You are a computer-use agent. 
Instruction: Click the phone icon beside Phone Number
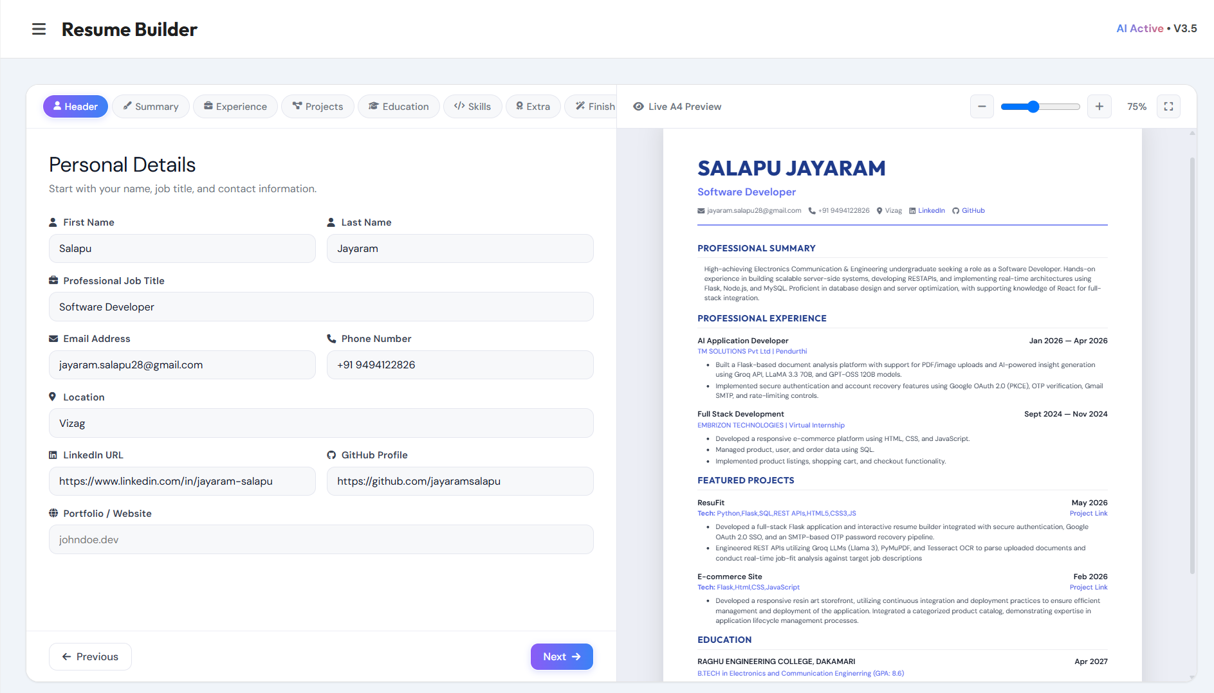coord(331,339)
